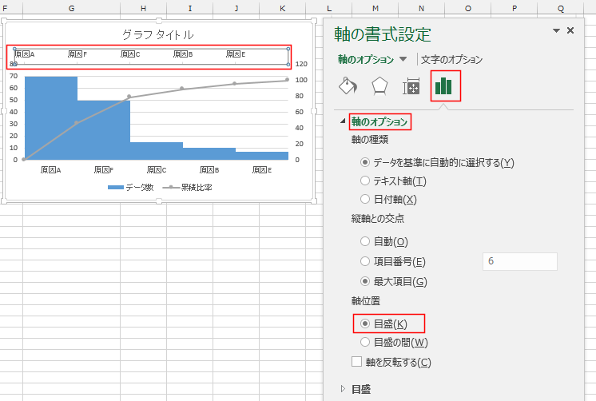Enable the 軸を反転する checkbox

(x=356, y=362)
